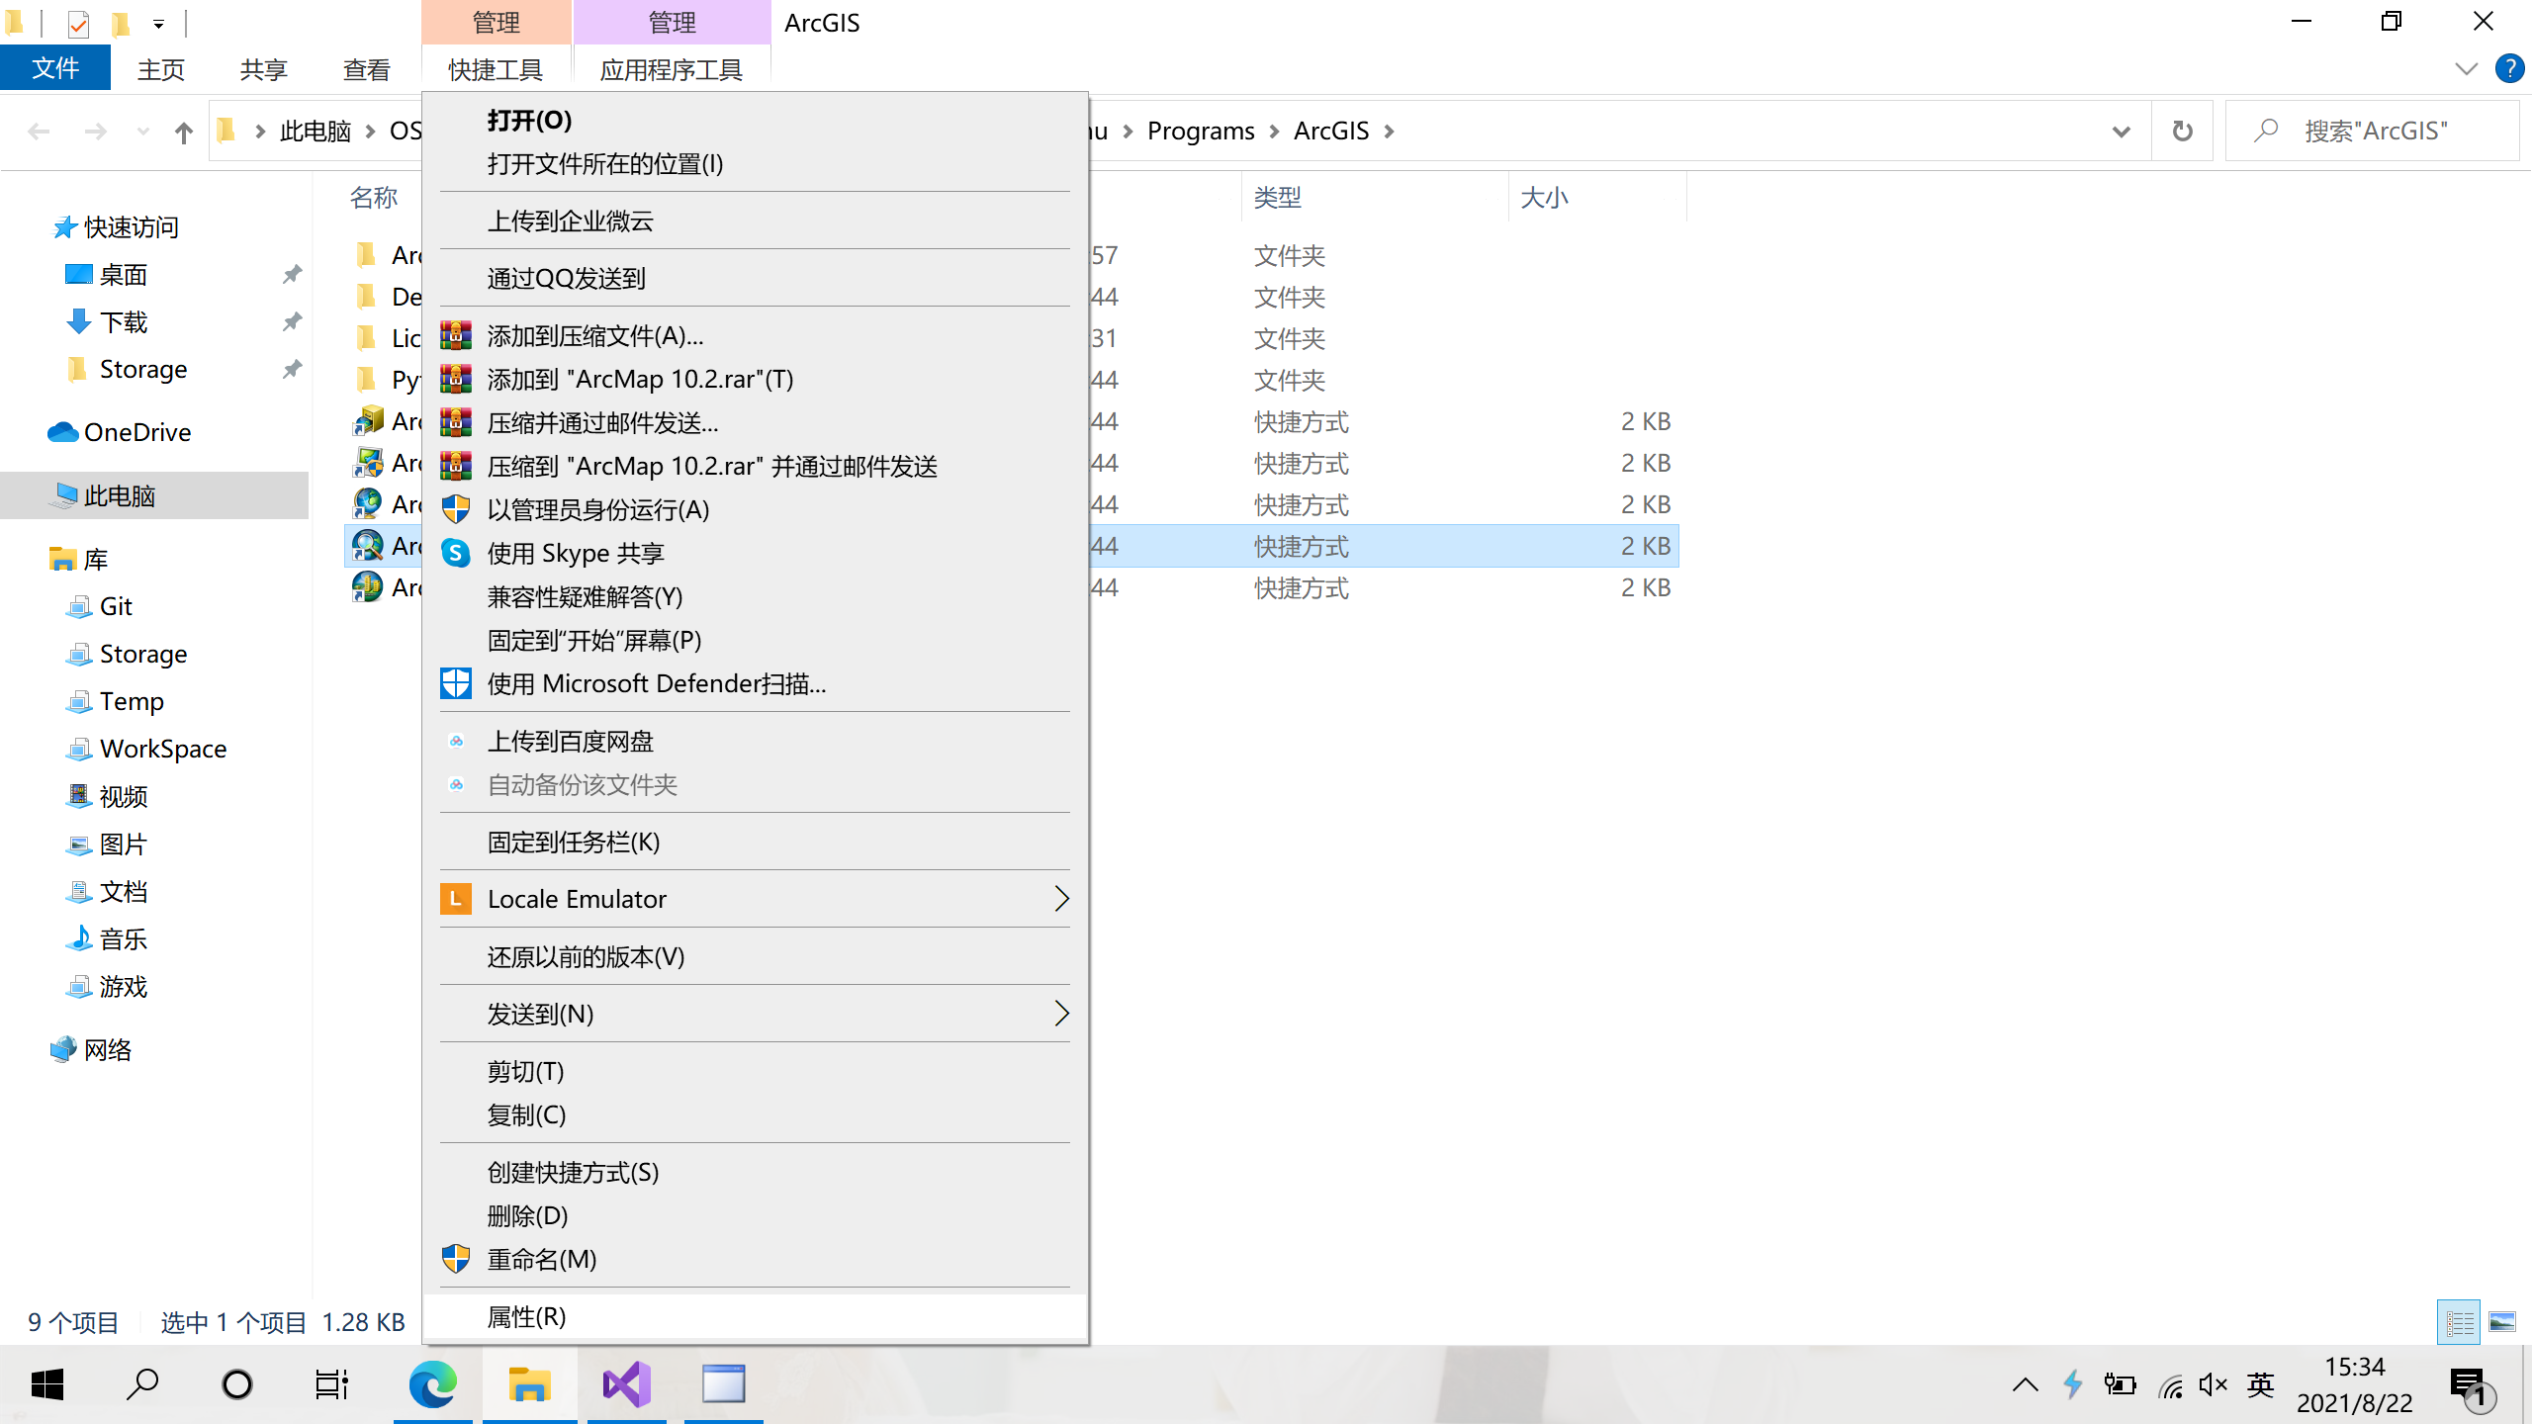Viewport: 2532px width, 1424px height.
Task: Click the shield icon beside 重命名(M)
Action: tap(456, 1259)
